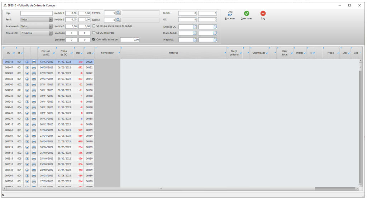Click the printer icon for OC 009301

pos(34,73)
